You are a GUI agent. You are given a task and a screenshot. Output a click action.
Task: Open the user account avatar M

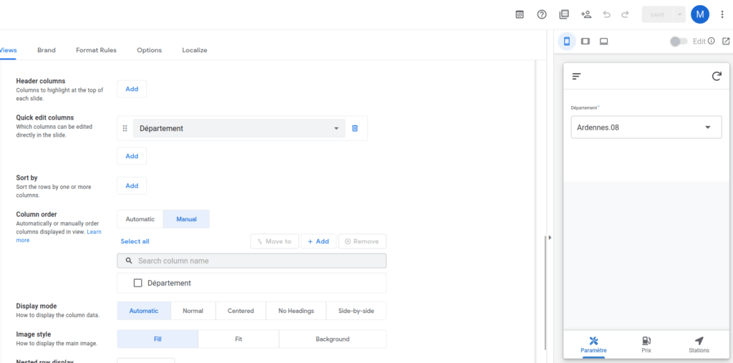point(700,14)
